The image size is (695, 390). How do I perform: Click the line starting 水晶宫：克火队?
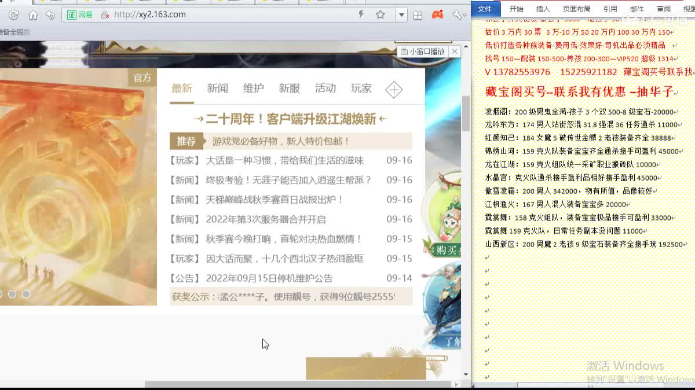pyautogui.click(x=571, y=178)
